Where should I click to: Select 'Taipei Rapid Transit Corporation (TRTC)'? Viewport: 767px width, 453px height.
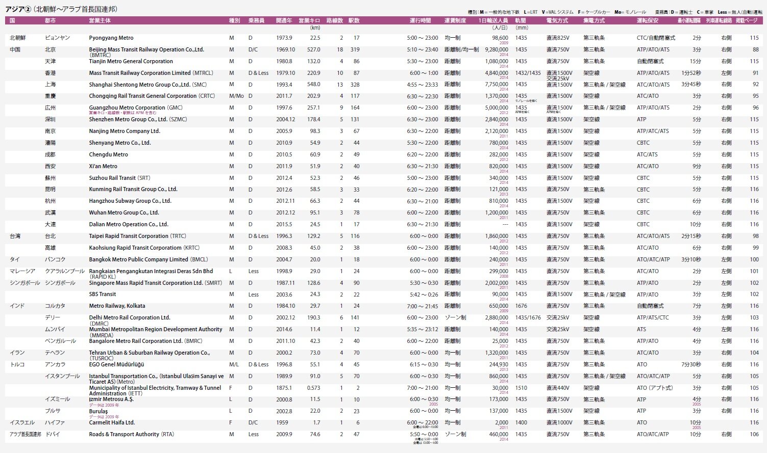click(138, 236)
